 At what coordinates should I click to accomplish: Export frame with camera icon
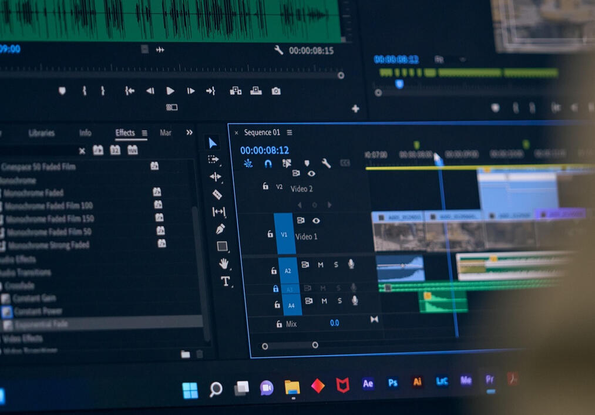276,91
